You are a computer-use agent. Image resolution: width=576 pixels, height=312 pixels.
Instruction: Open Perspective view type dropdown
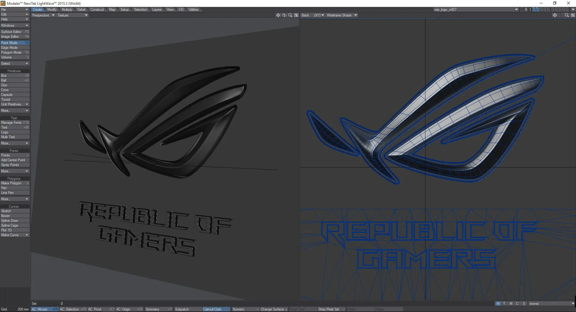(43, 15)
